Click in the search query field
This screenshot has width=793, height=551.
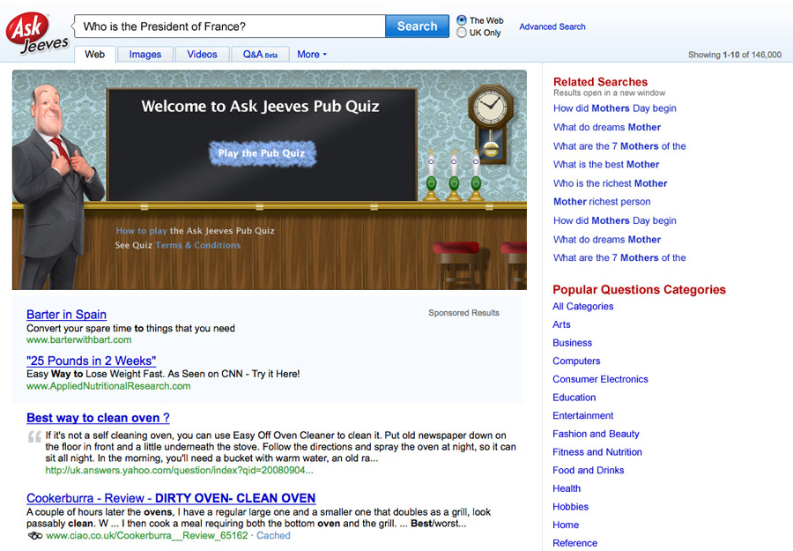pos(230,26)
